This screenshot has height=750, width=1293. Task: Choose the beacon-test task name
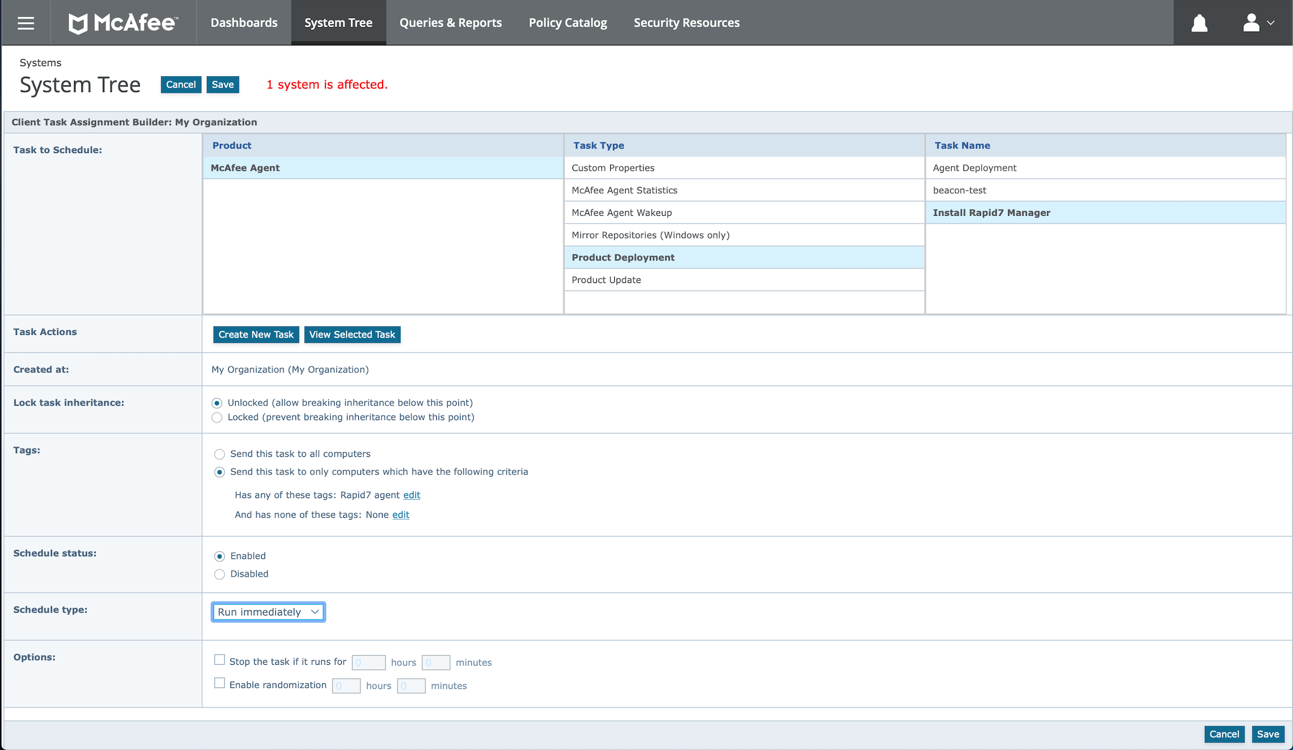click(x=960, y=190)
